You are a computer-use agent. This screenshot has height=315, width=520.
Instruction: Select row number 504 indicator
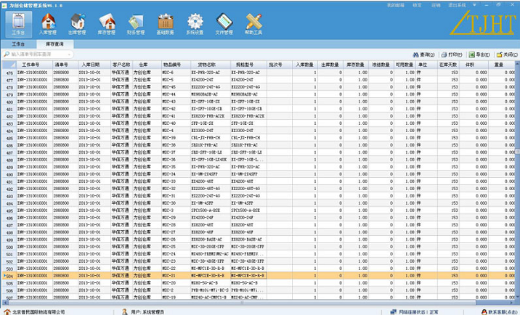9,276
